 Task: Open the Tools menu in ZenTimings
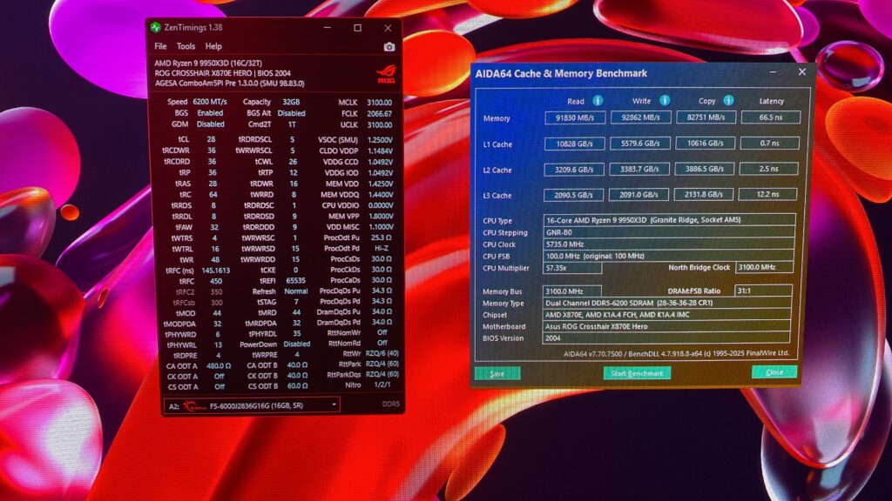(x=186, y=47)
